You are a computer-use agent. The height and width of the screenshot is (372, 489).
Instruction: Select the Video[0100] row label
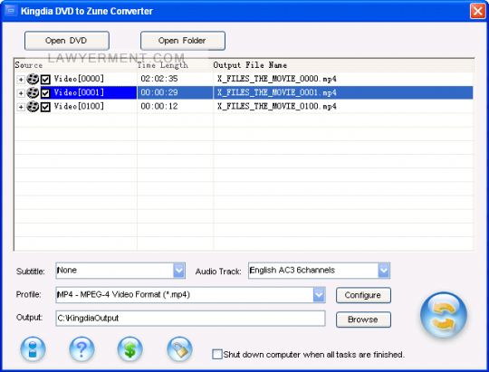79,106
